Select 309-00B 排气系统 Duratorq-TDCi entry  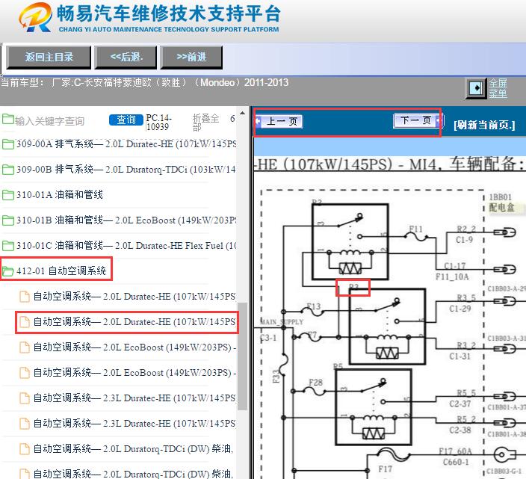[126, 170]
